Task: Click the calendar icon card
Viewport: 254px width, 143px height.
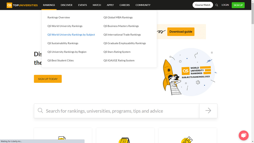Action: 125,136
